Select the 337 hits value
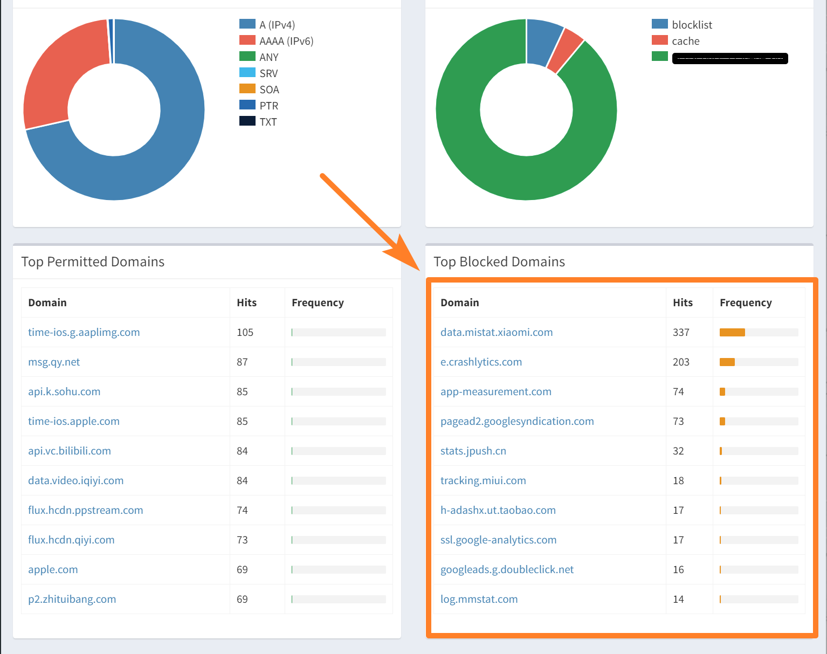827x654 pixels. coord(681,332)
